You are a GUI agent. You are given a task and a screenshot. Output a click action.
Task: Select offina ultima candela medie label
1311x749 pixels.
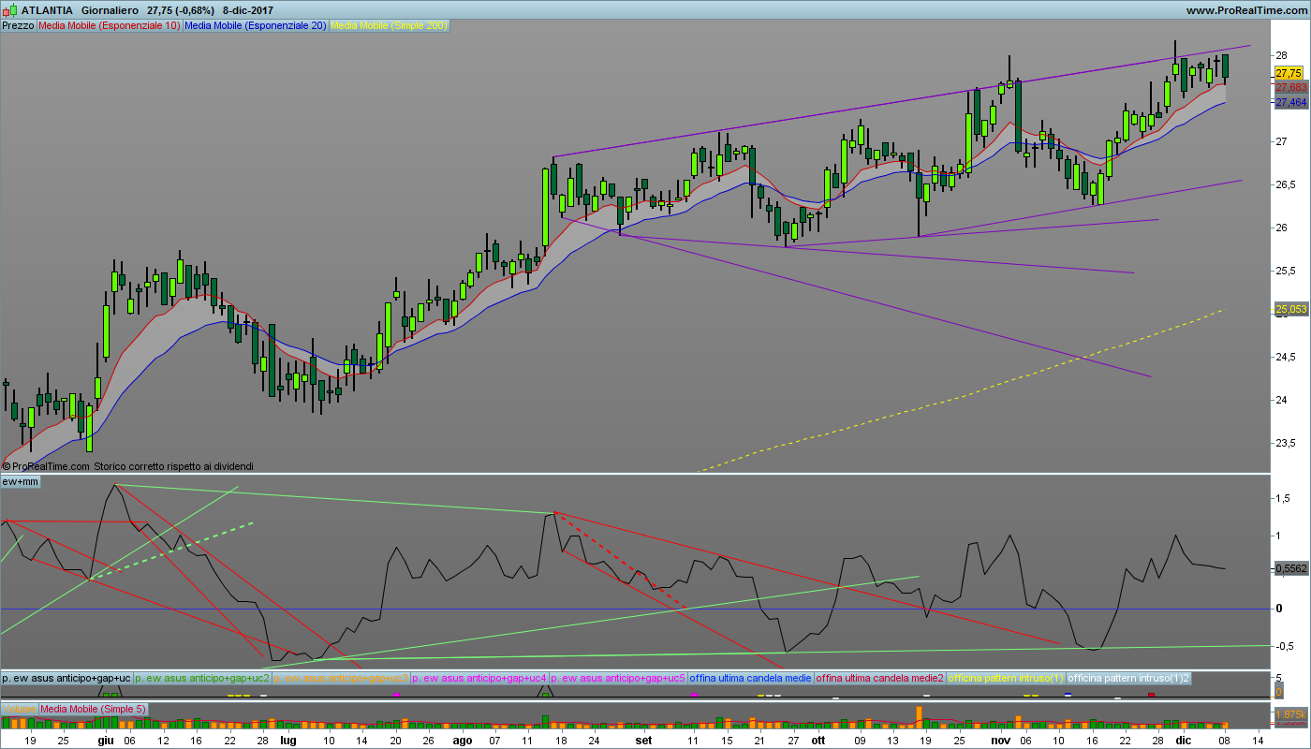pyautogui.click(x=750, y=677)
